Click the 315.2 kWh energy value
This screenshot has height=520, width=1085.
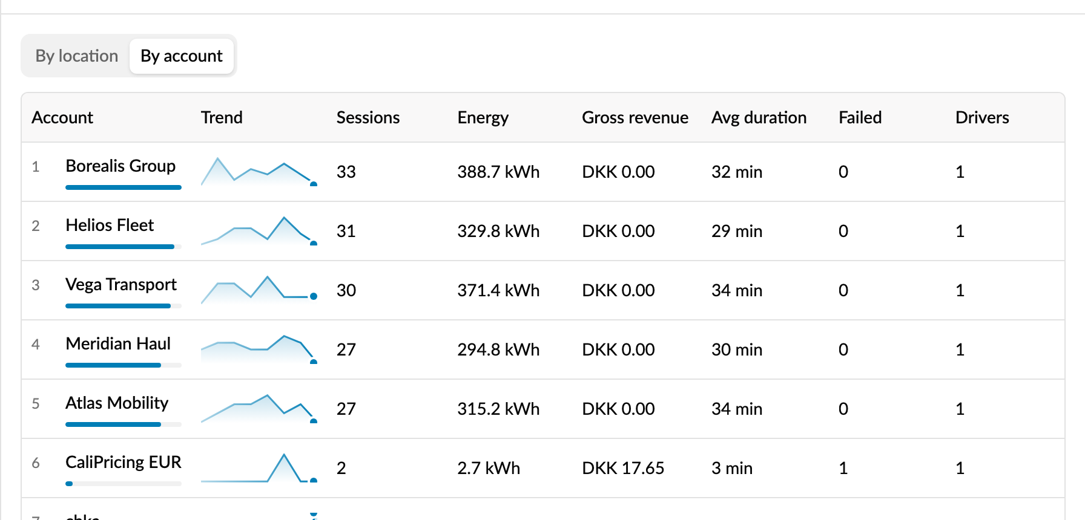(x=498, y=409)
